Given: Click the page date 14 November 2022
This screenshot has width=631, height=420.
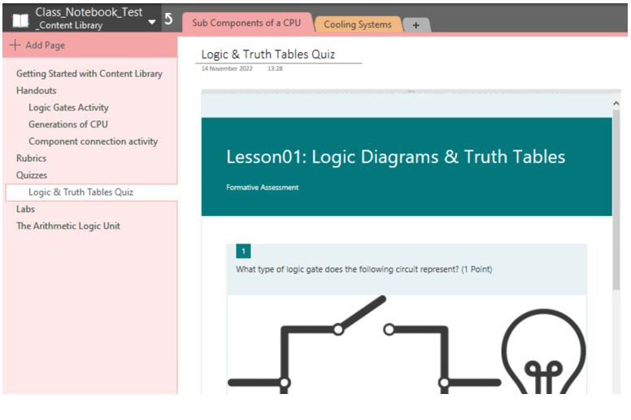Looking at the screenshot, I should [227, 69].
